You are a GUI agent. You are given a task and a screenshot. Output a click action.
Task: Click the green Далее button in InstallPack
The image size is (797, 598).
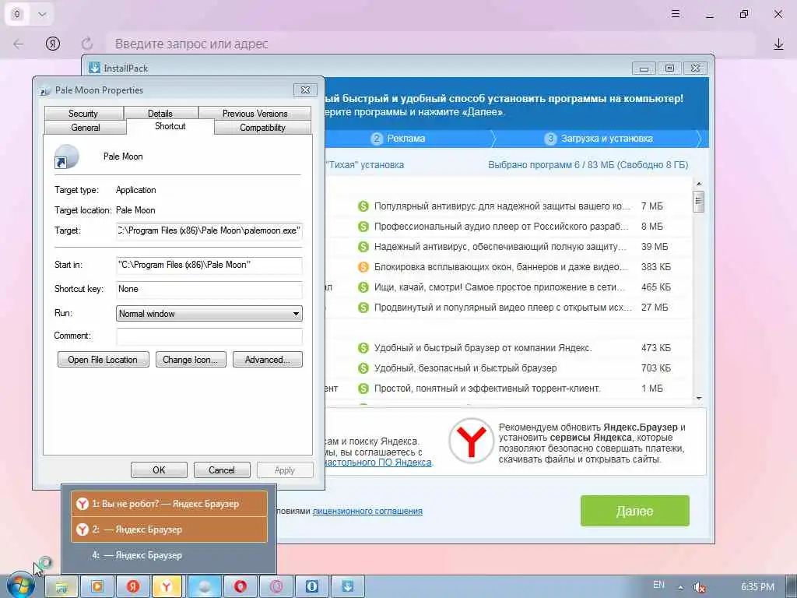click(x=635, y=511)
